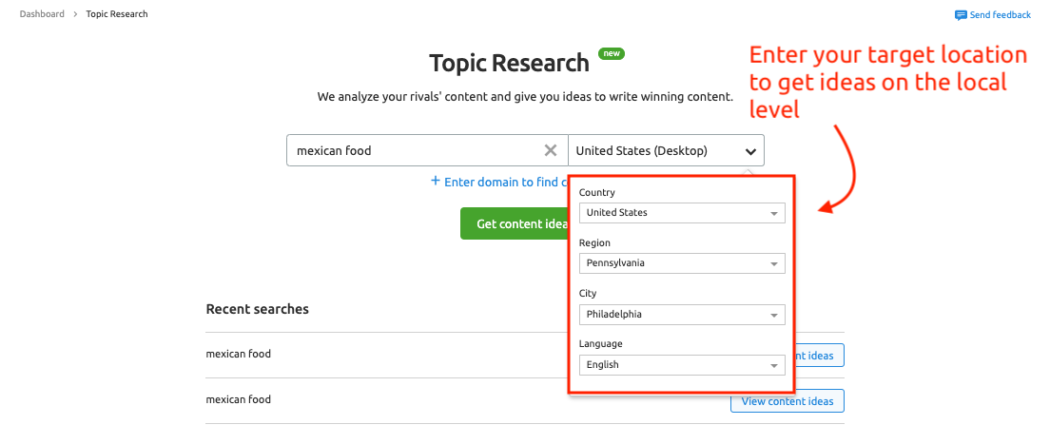
Task: Open the City dropdown showing Philadelphia
Action: tap(682, 314)
